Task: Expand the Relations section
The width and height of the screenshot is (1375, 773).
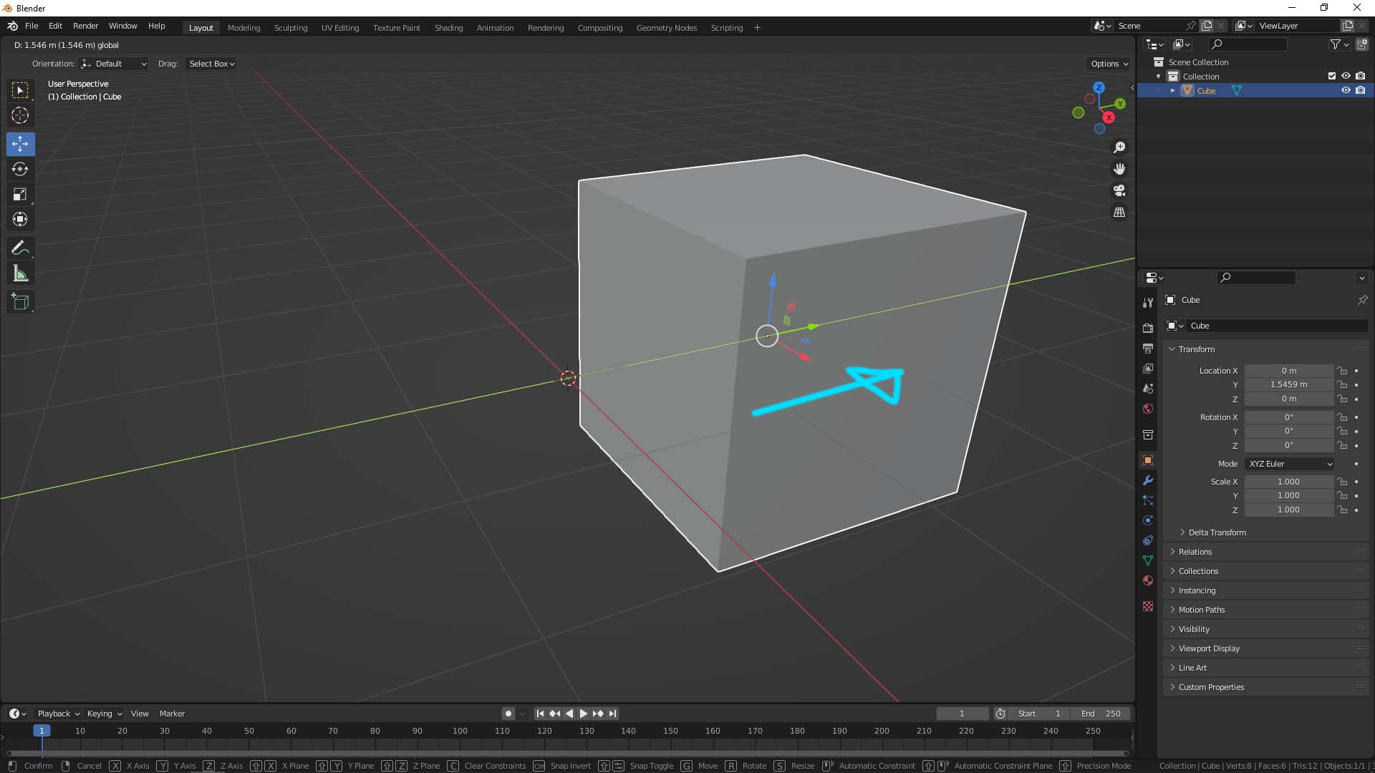Action: coord(1195,551)
